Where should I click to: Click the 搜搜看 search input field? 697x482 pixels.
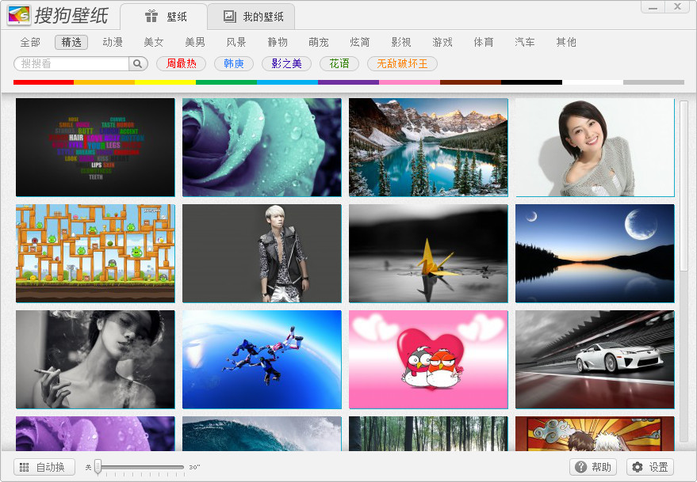click(x=71, y=64)
